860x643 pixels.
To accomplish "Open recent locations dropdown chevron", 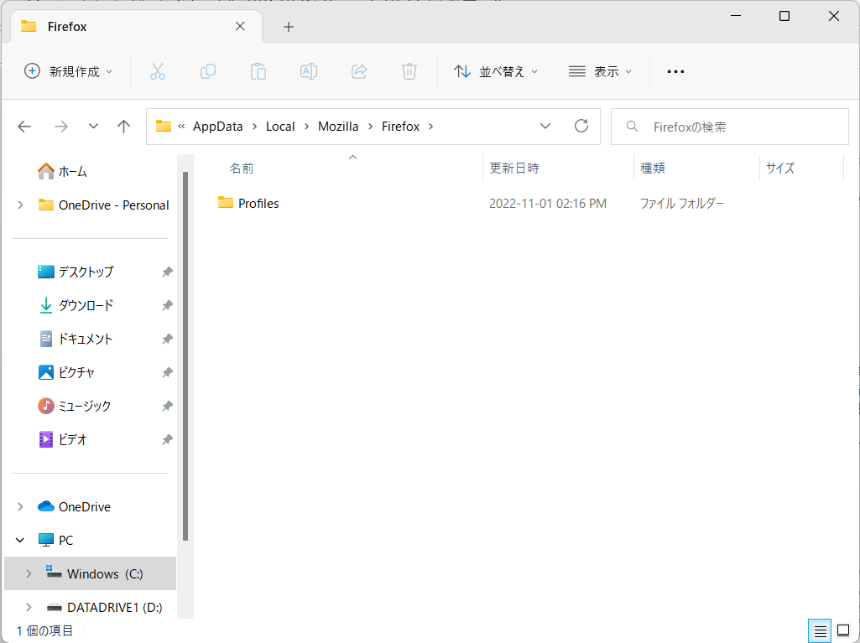I will point(93,127).
